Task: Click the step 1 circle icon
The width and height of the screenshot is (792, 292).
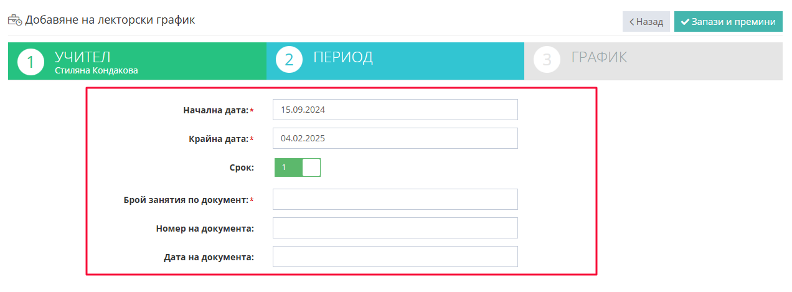Action: coord(31,61)
